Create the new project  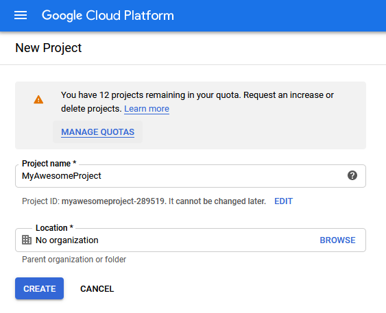[39, 288]
